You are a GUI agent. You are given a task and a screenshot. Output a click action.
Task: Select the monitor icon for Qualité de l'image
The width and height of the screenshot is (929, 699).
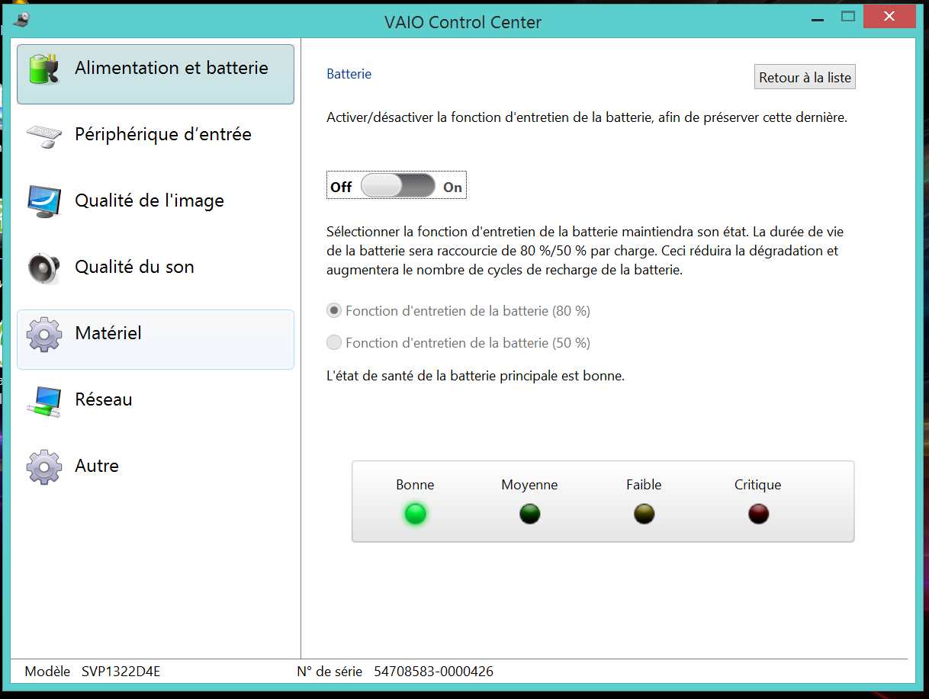44,202
